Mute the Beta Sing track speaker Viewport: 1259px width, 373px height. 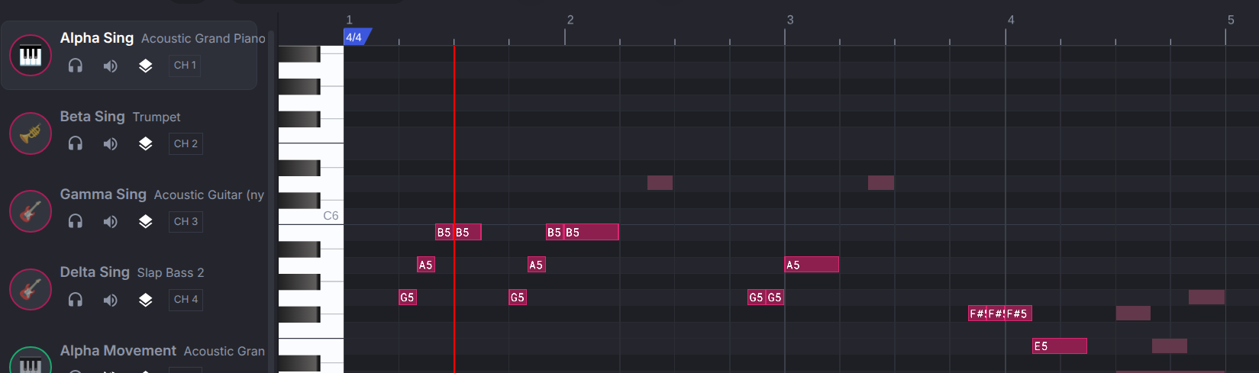[x=111, y=143]
